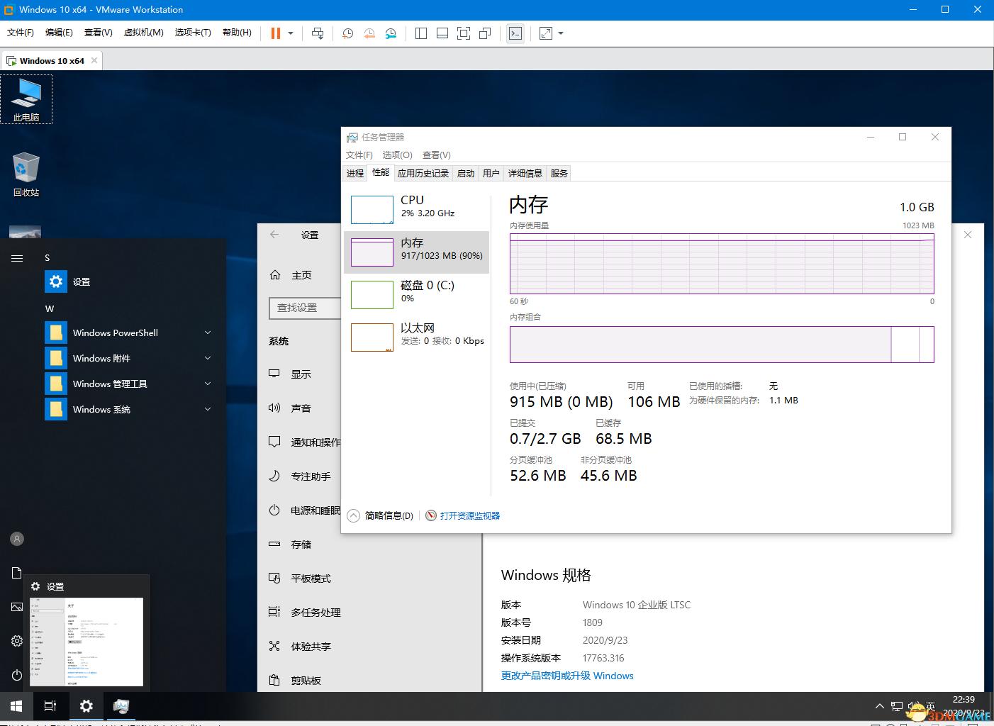Open Task View from the taskbar
994x726 pixels.
50,706
